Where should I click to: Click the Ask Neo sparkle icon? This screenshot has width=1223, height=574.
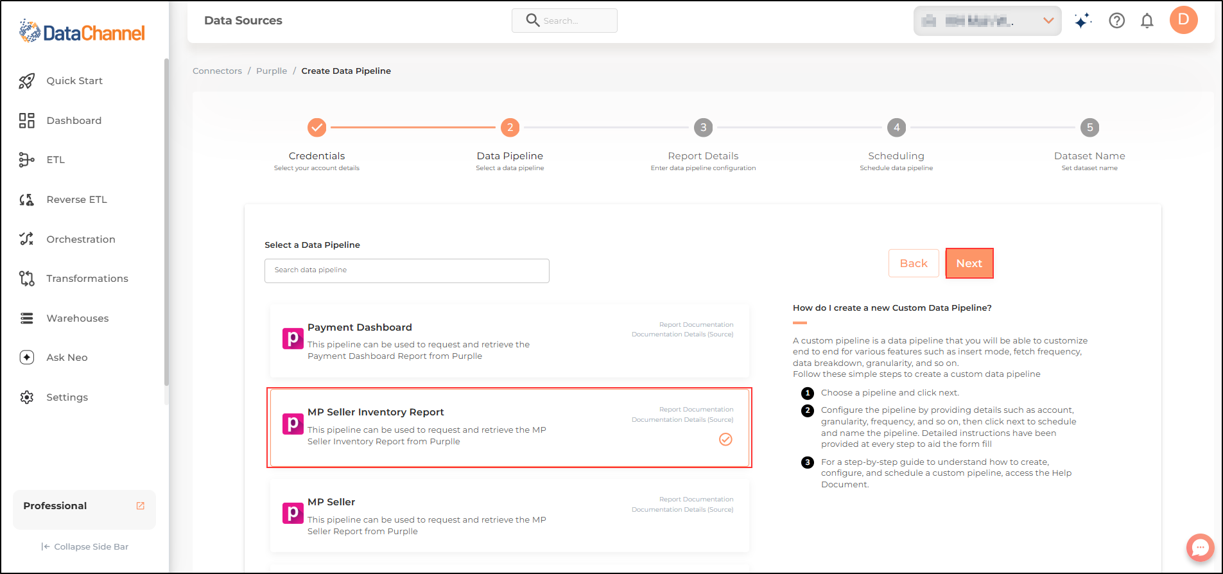click(26, 358)
